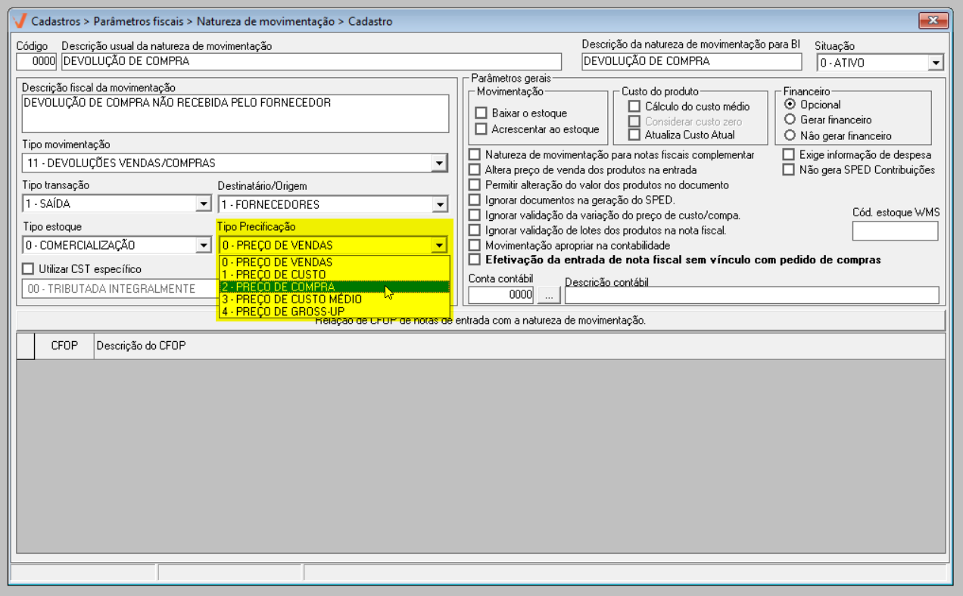The image size is (963, 596).
Task: Click the Cód. estoque WMS input field
Action: [895, 231]
